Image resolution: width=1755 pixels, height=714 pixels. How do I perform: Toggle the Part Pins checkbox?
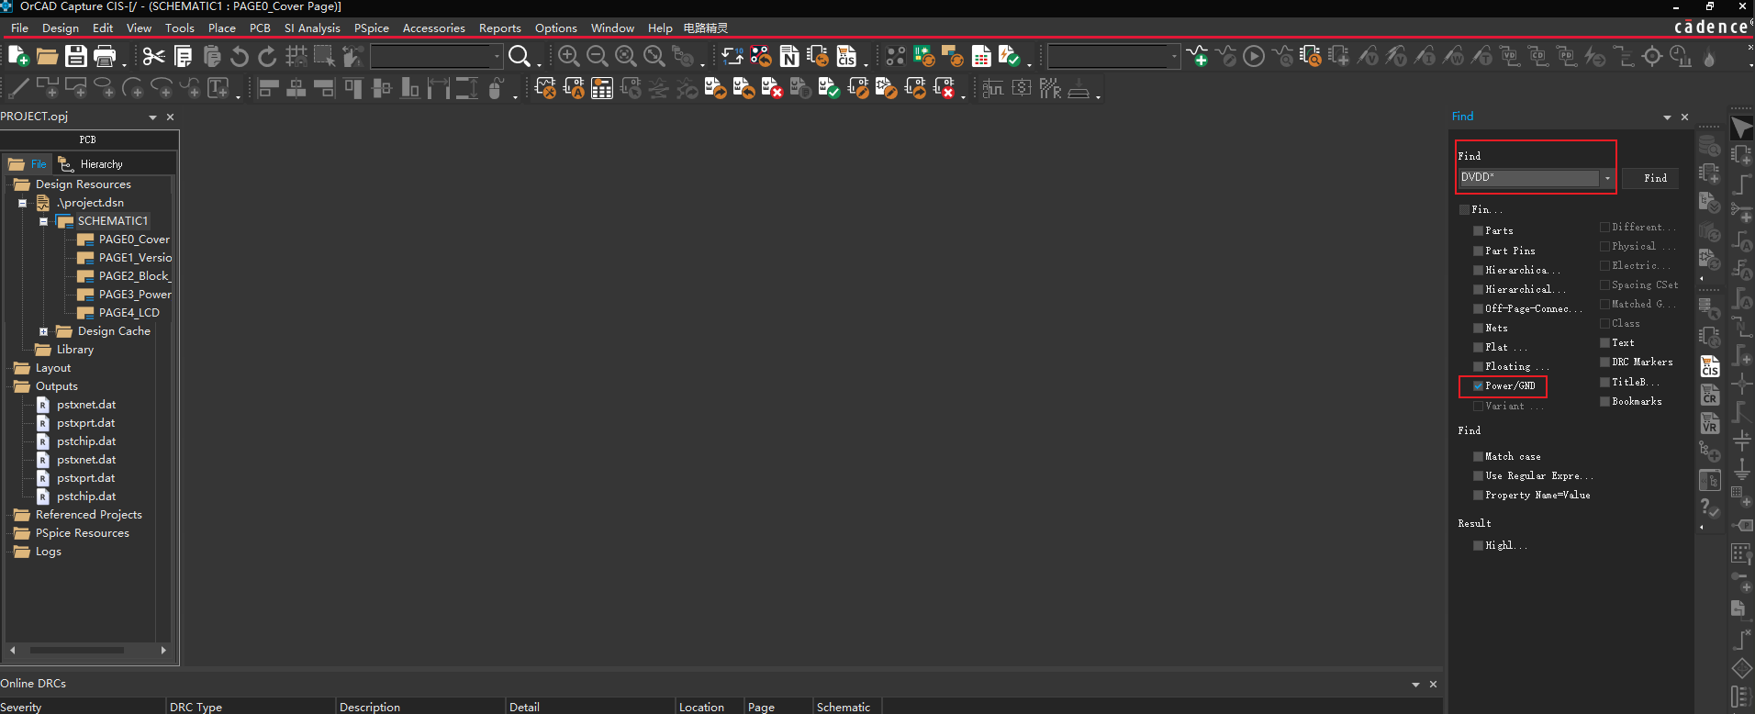[x=1478, y=251]
